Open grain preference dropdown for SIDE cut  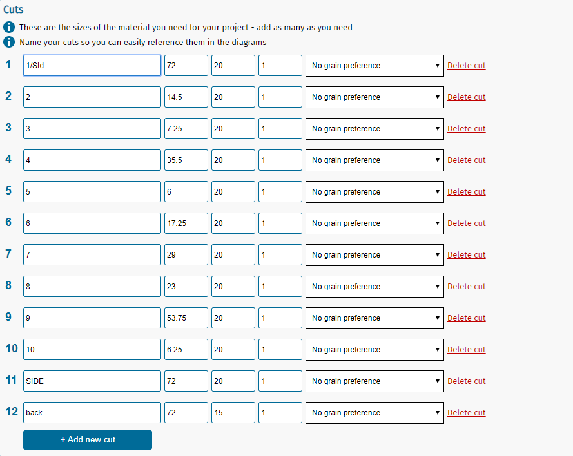coord(374,381)
